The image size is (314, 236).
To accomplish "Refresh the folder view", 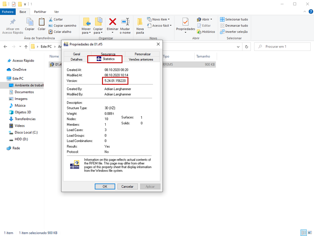I will point(247,47).
